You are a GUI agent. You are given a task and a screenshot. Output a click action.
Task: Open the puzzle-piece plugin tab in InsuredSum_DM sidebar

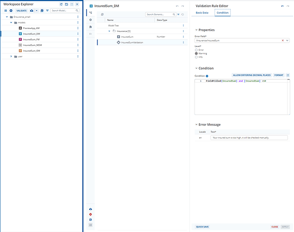[x=91, y=27]
